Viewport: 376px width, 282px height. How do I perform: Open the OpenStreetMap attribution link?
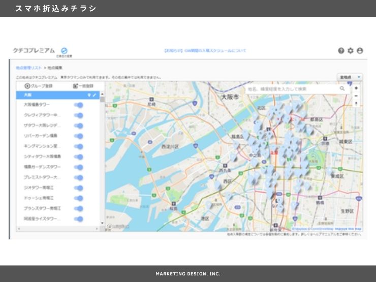click(x=320, y=229)
